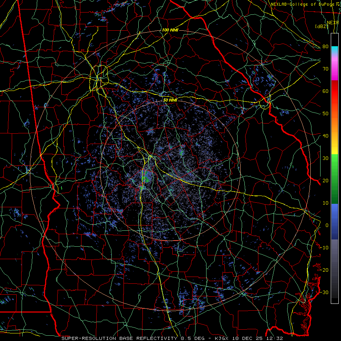Click the 80 value on the dBZ scale
The height and width of the screenshot is (341, 341).
[x=325, y=46]
